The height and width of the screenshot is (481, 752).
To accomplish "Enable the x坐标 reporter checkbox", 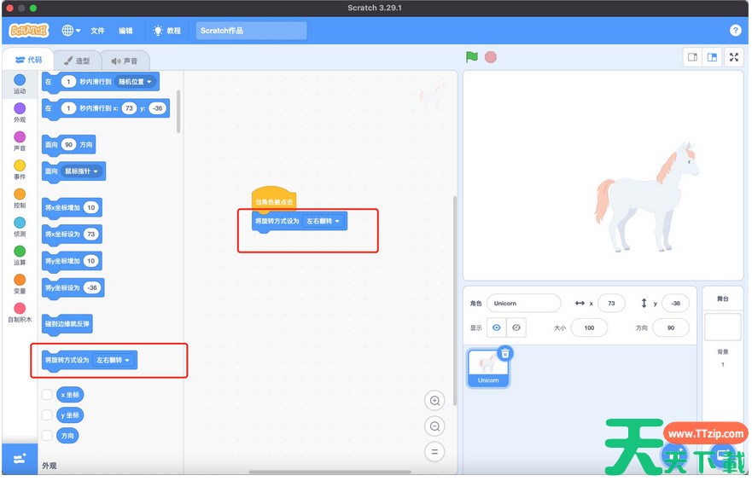I will [47, 395].
